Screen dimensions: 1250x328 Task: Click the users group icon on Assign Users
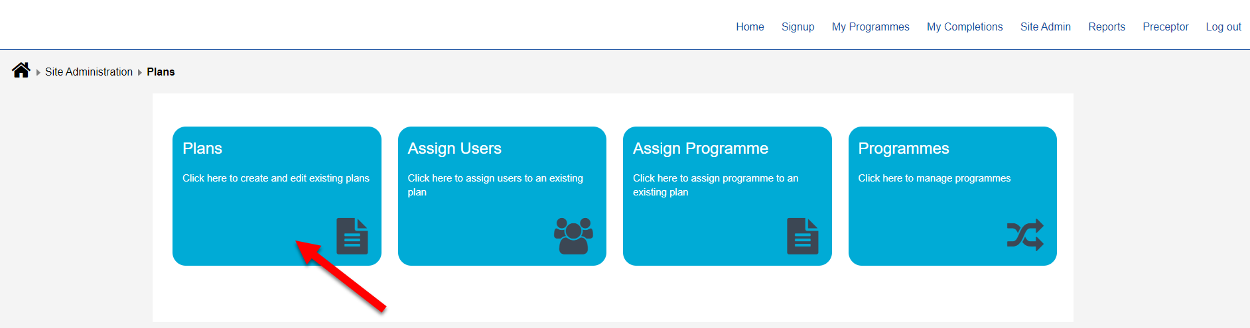tap(573, 236)
